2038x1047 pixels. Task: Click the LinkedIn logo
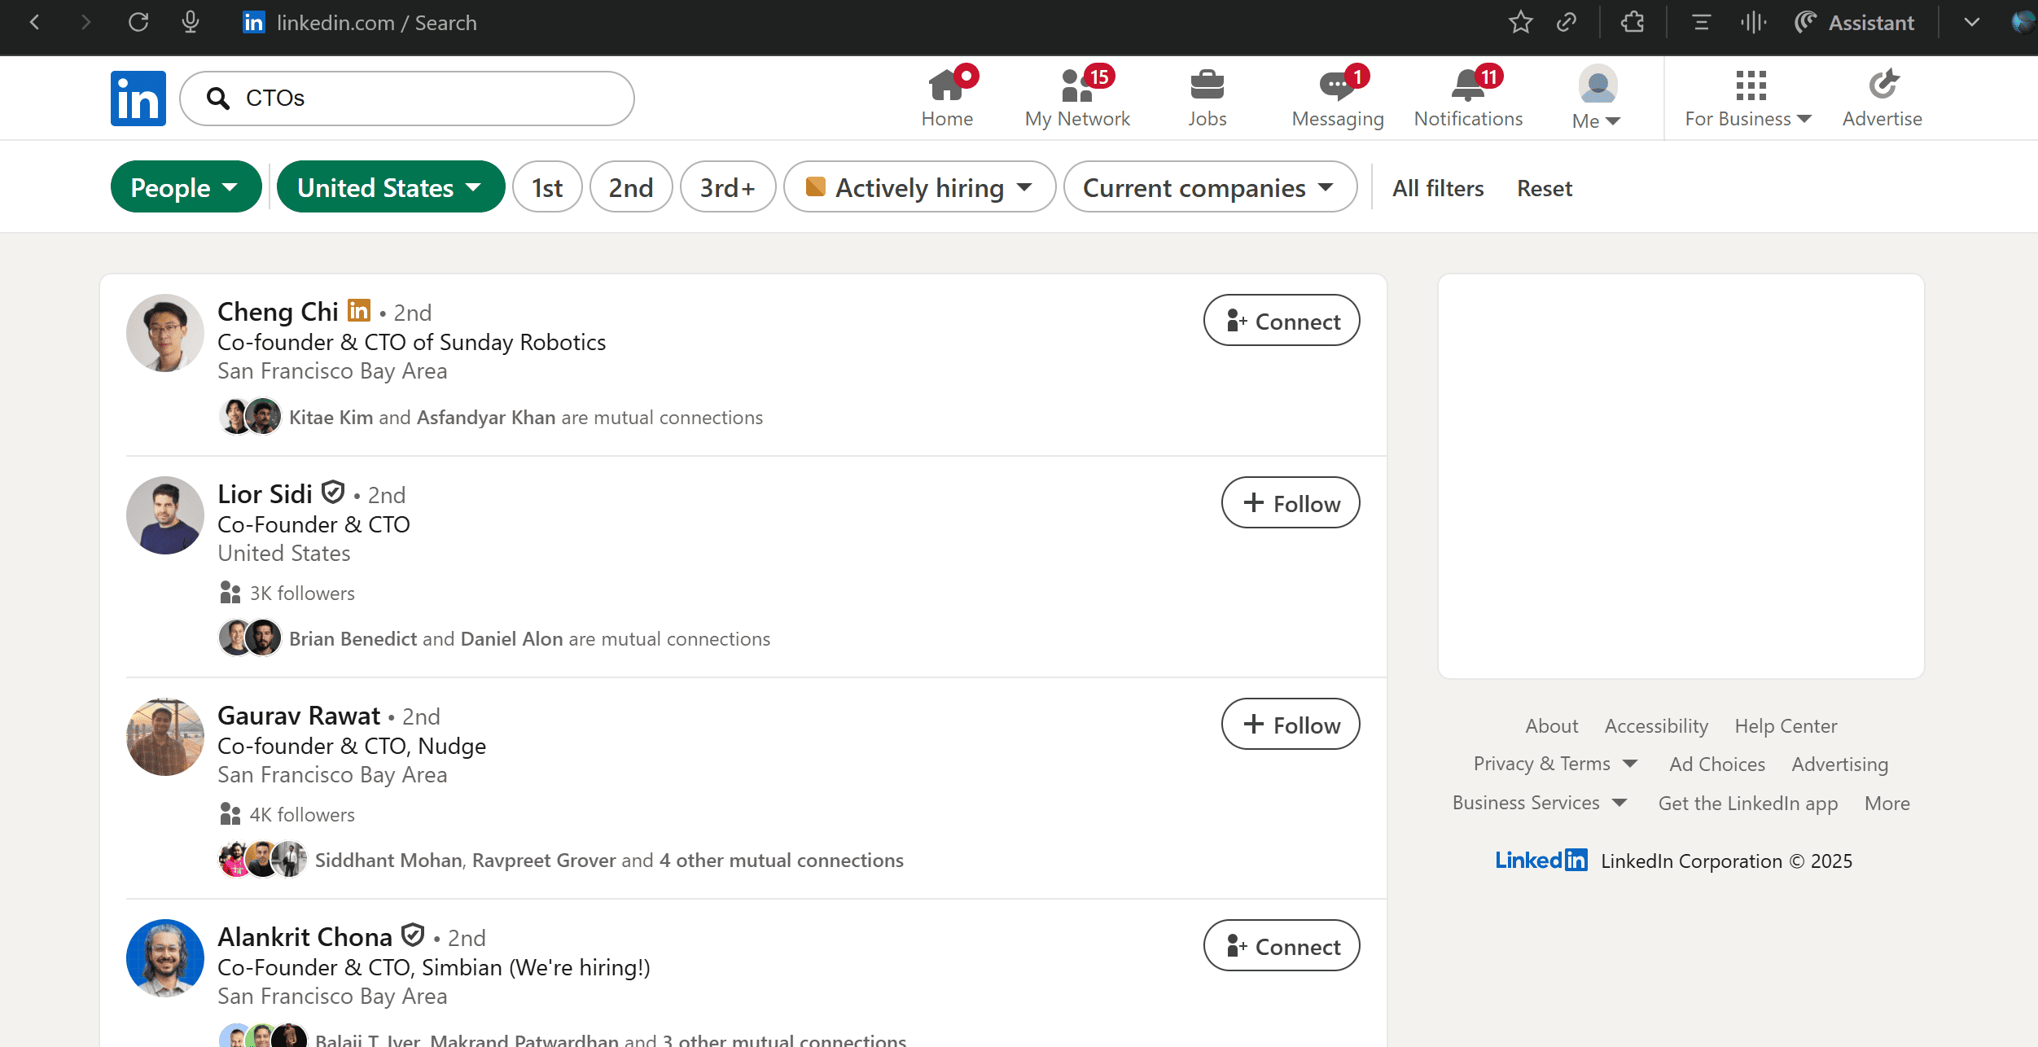click(x=138, y=98)
